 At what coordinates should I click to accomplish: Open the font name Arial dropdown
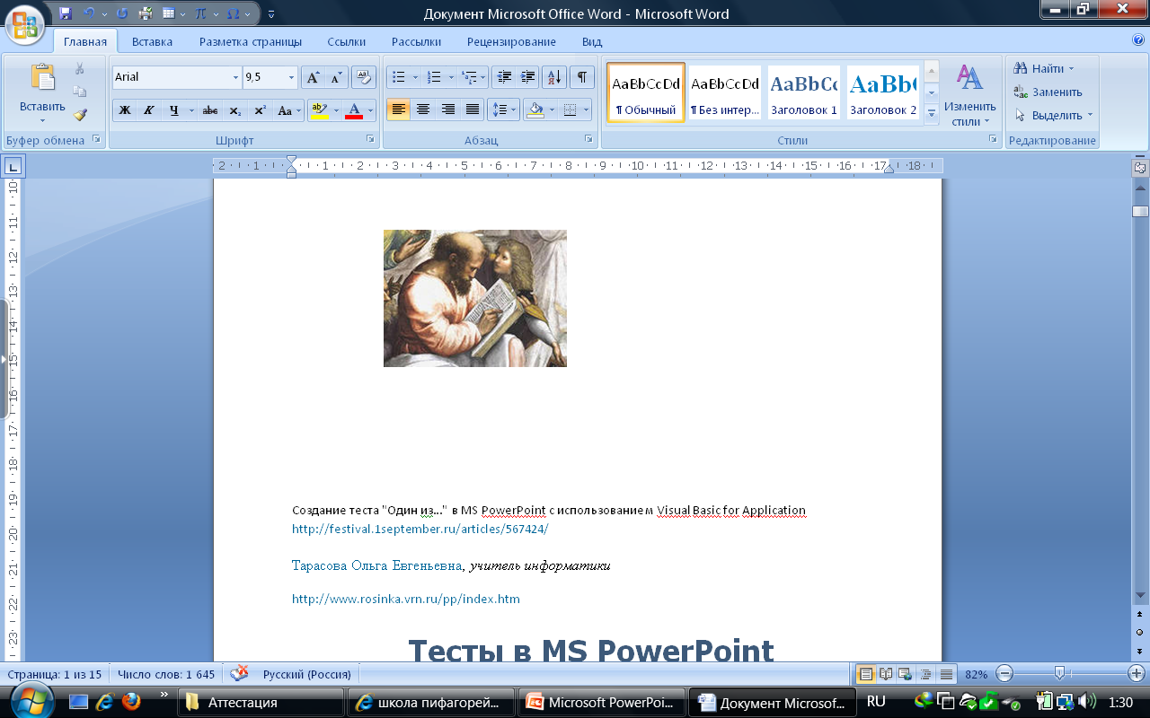click(236, 77)
